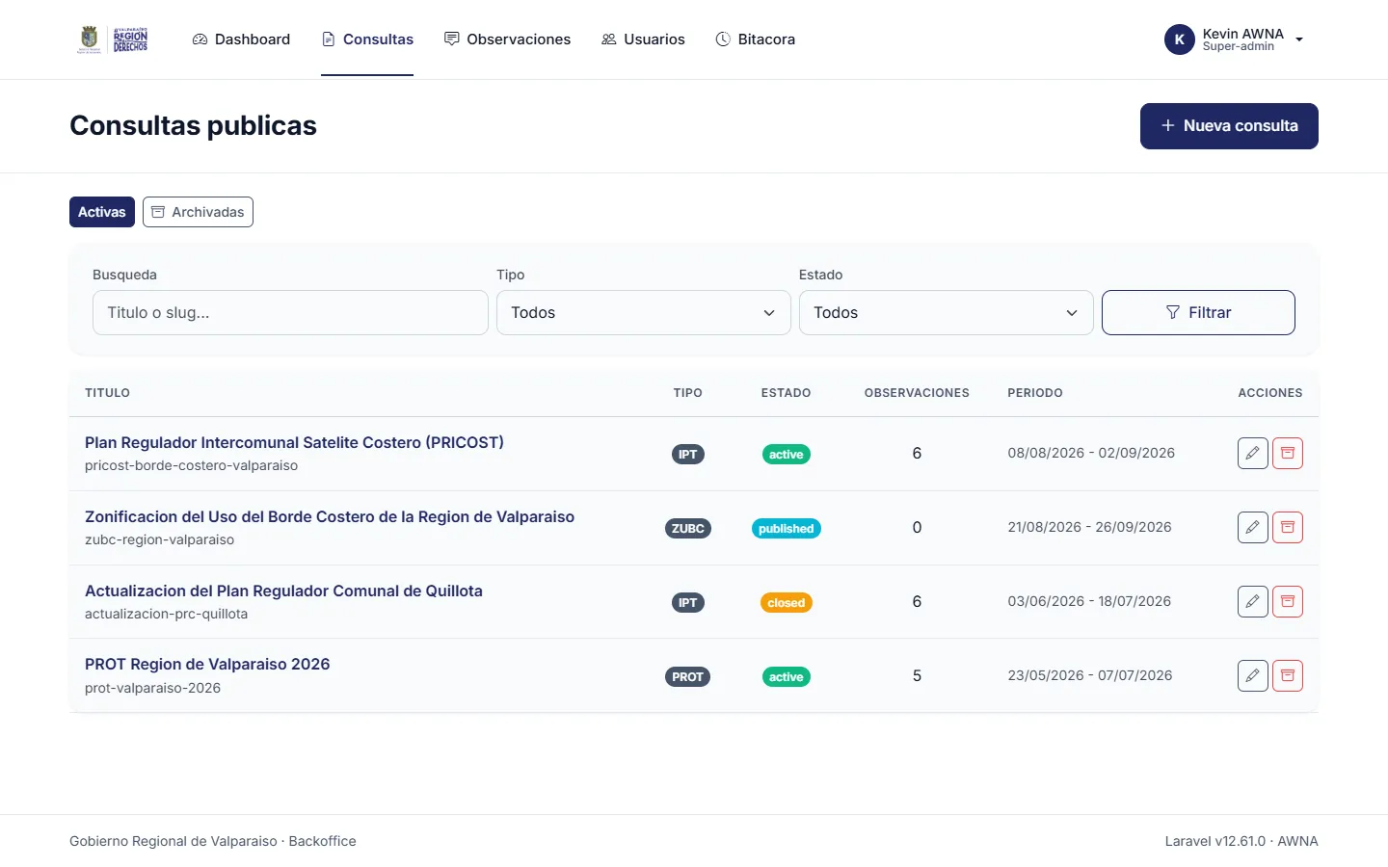Apply filters with the Filtrar button

point(1198,313)
